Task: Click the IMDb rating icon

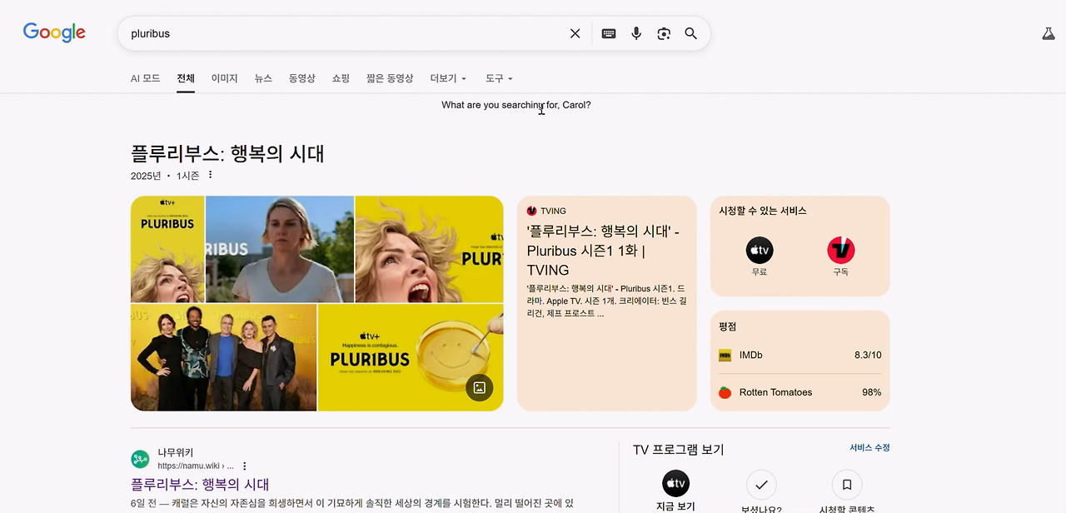Action: pyautogui.click(x=725, y=355)
